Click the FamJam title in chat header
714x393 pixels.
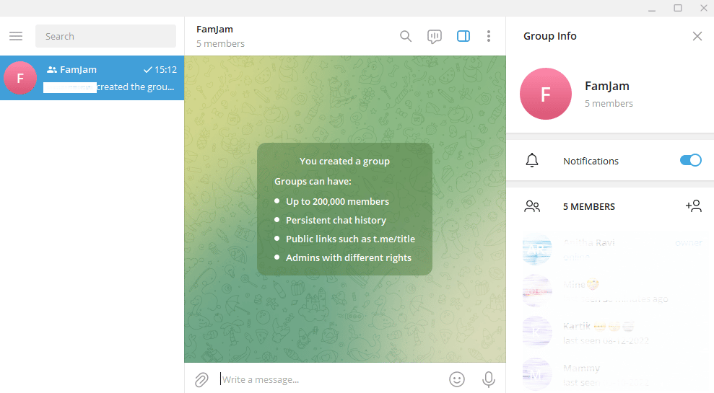pos(214,29)
